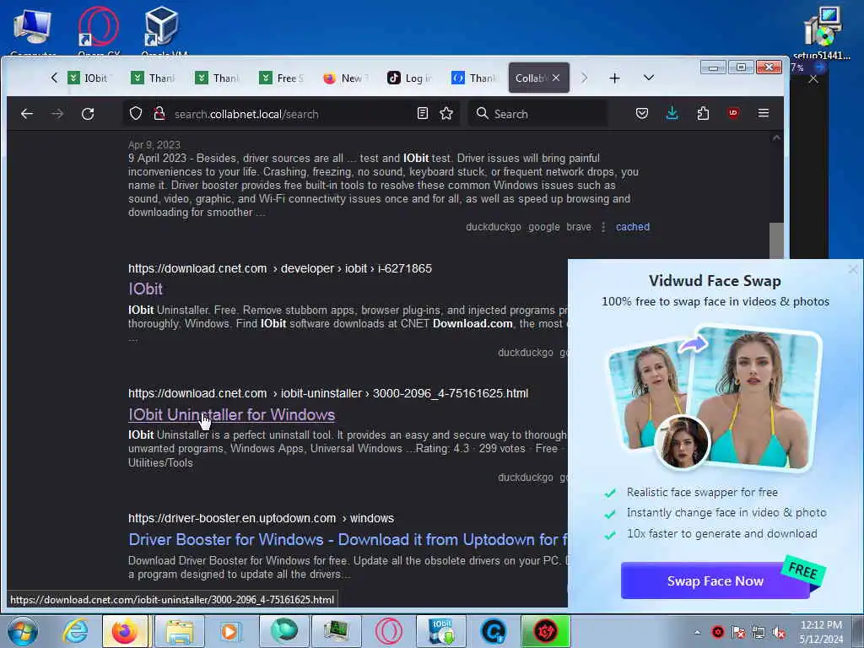Select the Oracle VM VirtualBox desktop icon
The height and width of the screenshot is (648, 864).
pos(164,31)
